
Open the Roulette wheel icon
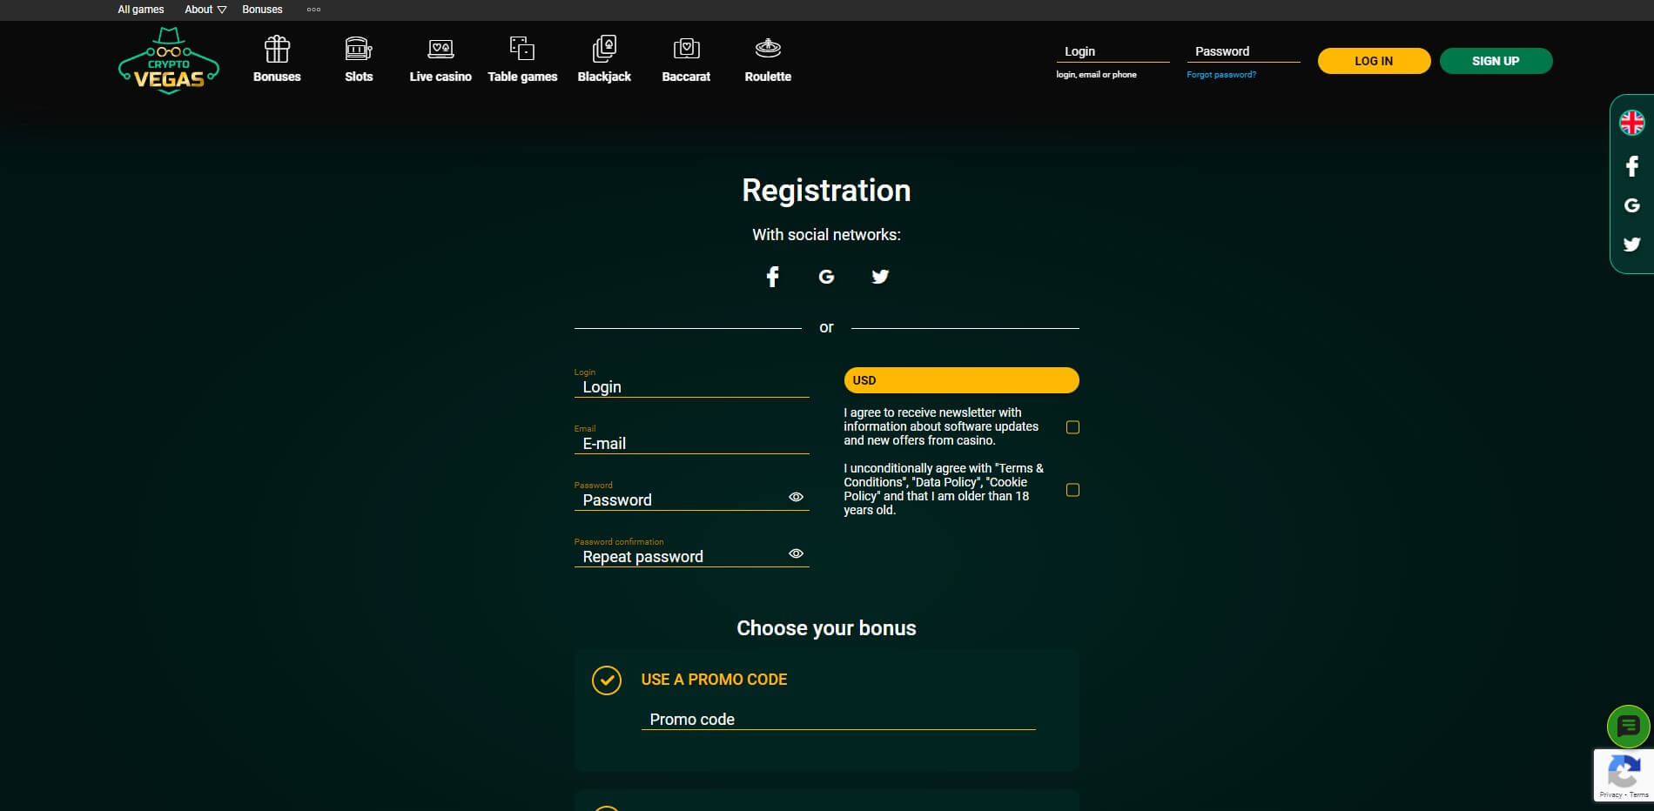pyautogui.click(x=768, y=49)
